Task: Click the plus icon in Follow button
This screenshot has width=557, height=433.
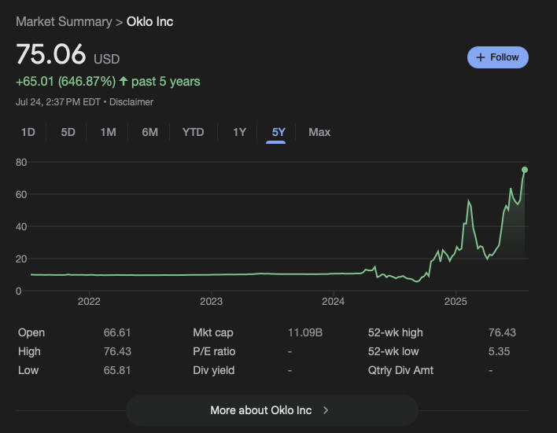Action: (480, 57)
